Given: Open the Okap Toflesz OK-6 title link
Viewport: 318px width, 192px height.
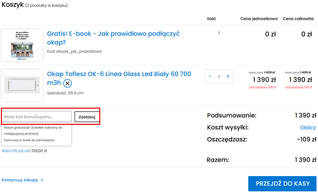Looking at the screenshot, I should [119, 74].
